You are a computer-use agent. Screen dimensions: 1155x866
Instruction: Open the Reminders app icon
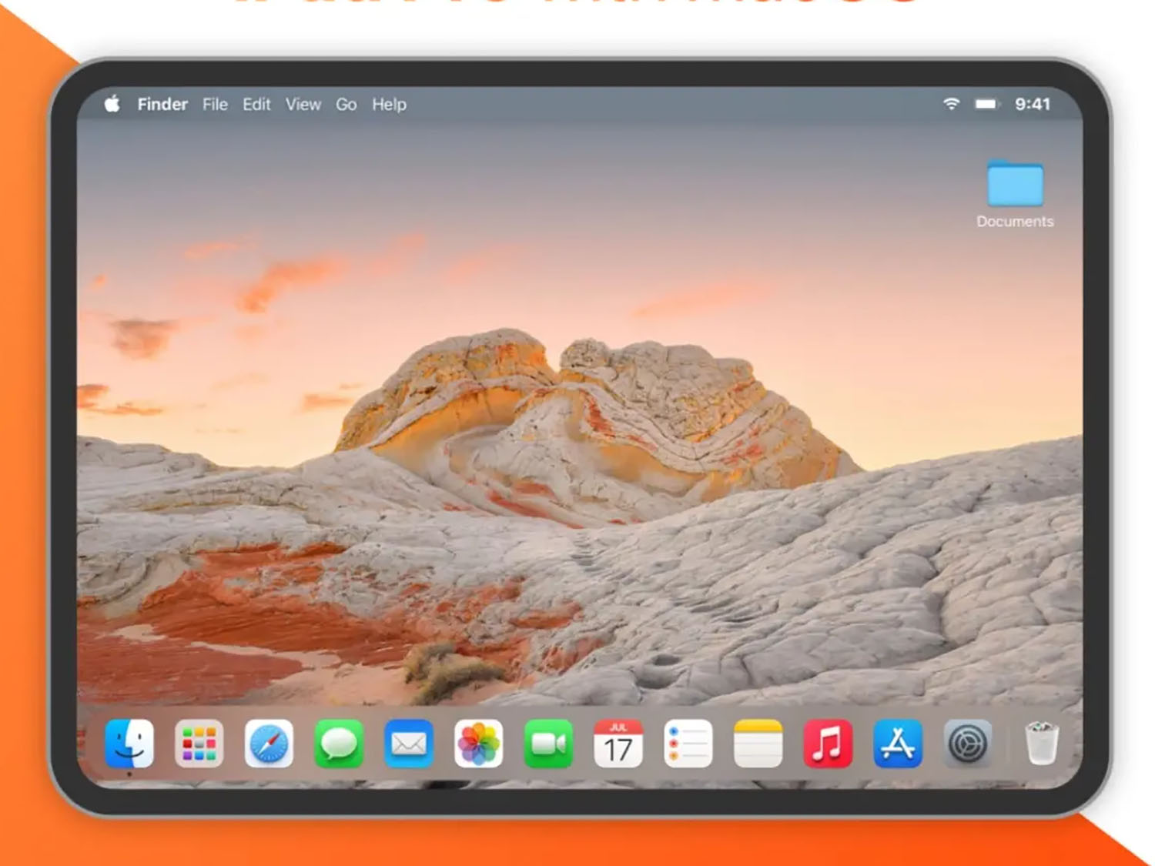pyautogui.click(x=688, y=744)
